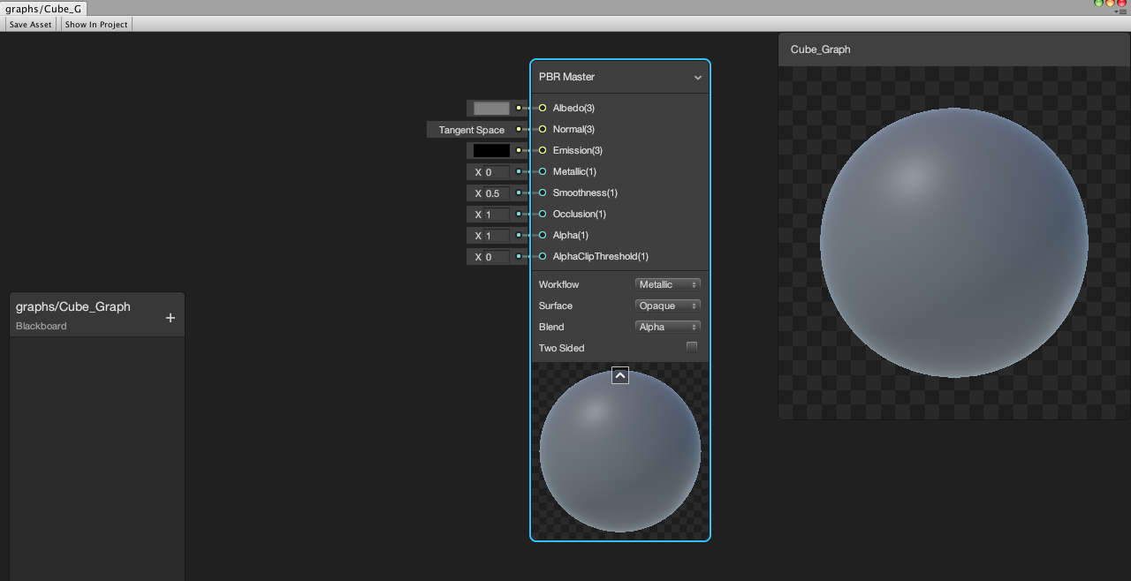The width and height of the screenshot is (1131, 581).
Task: Collapse the PBR Master preview arrow
Action: click(620, 376)
